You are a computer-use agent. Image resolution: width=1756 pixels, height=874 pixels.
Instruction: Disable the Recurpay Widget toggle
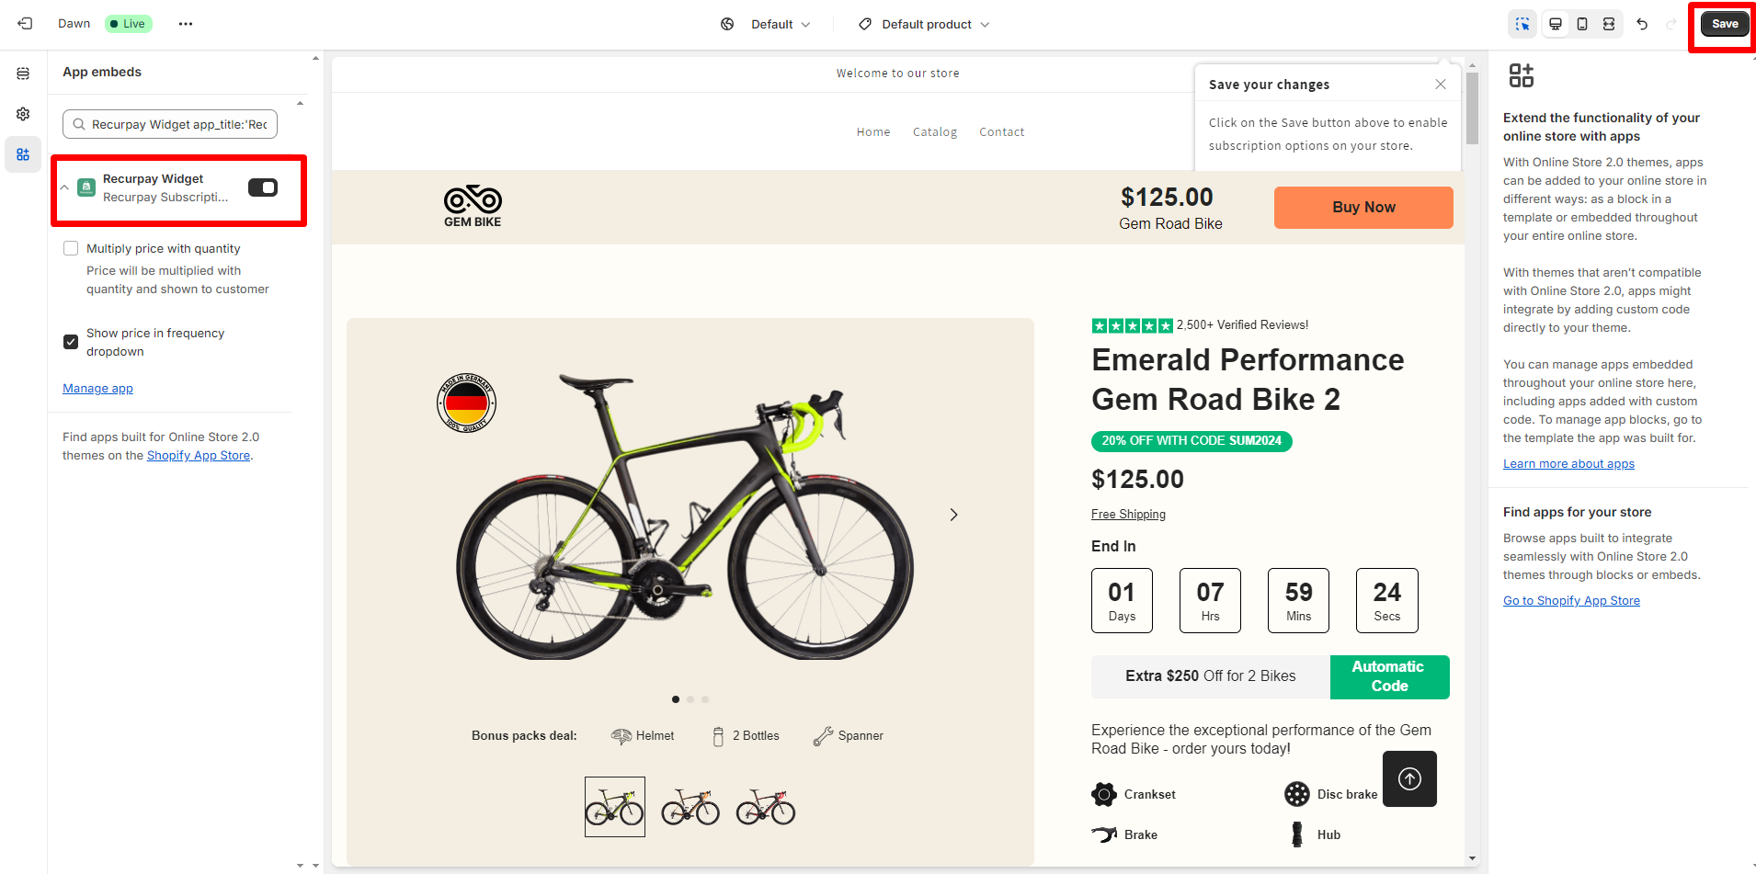(263, 187)
